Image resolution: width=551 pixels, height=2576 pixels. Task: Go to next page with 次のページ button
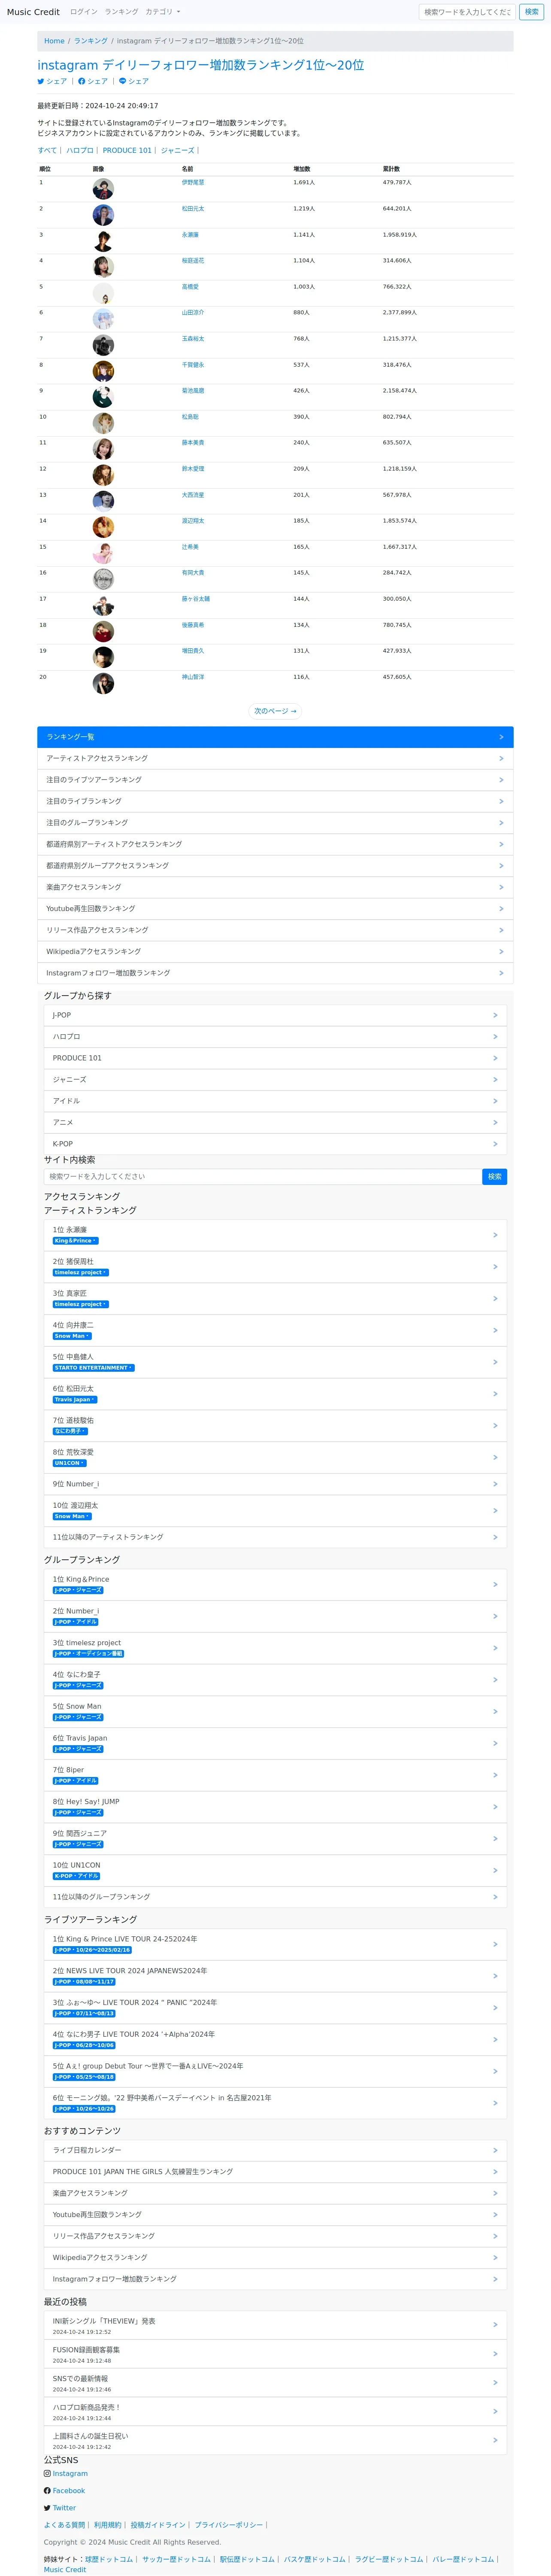click(275, 711)
